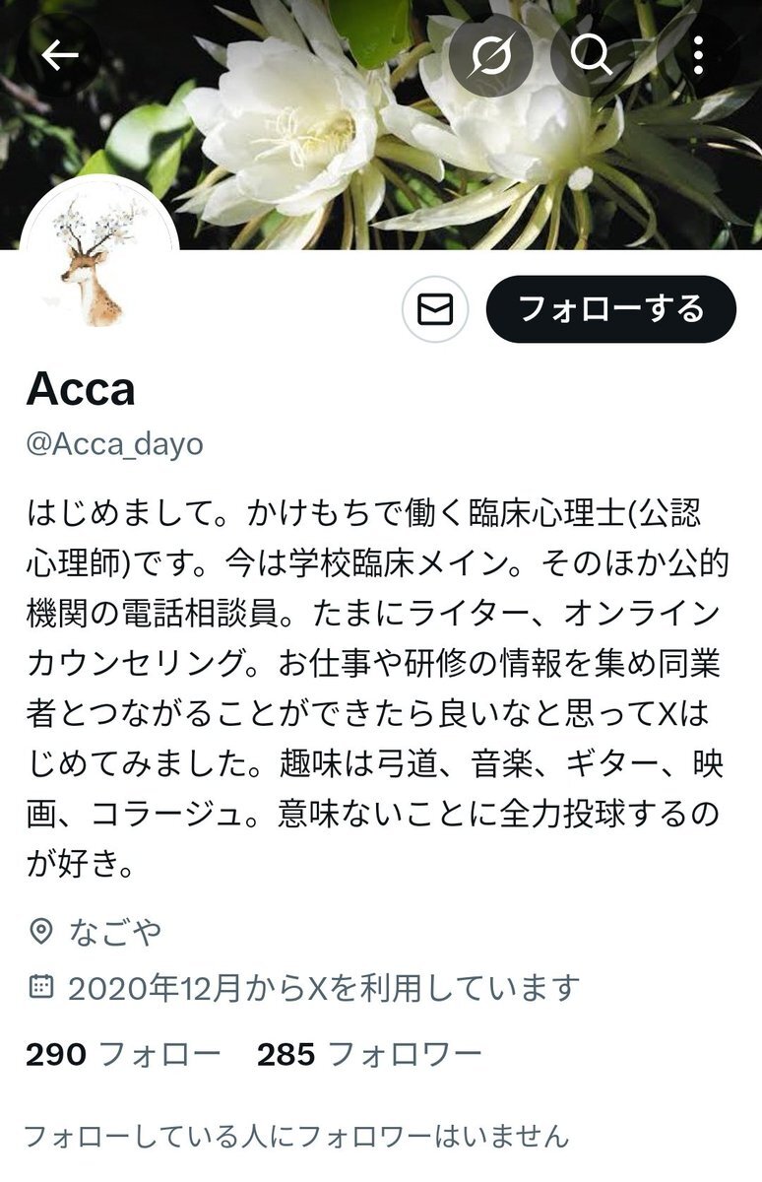
Task: Tap the number 290 following count
Action: click(x=56, y=1055)
